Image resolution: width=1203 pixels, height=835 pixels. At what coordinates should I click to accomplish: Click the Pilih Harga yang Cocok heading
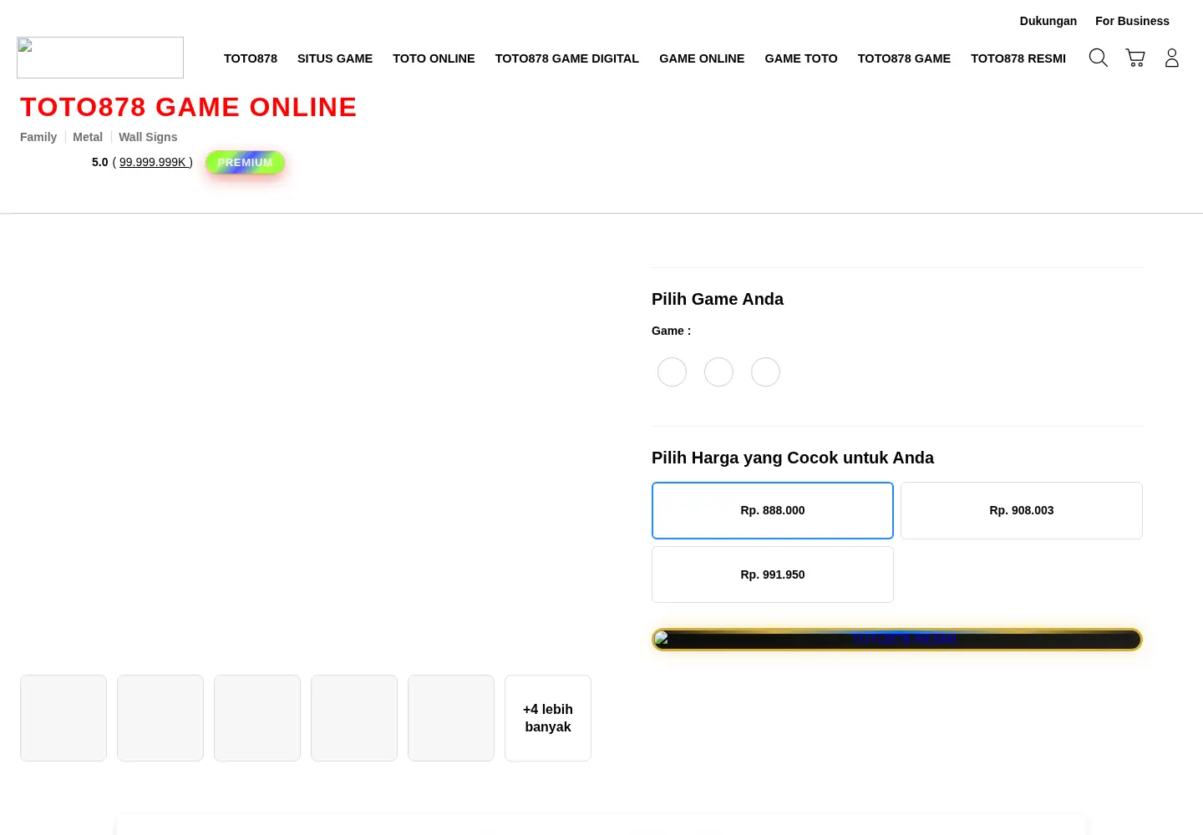point(793,458)
